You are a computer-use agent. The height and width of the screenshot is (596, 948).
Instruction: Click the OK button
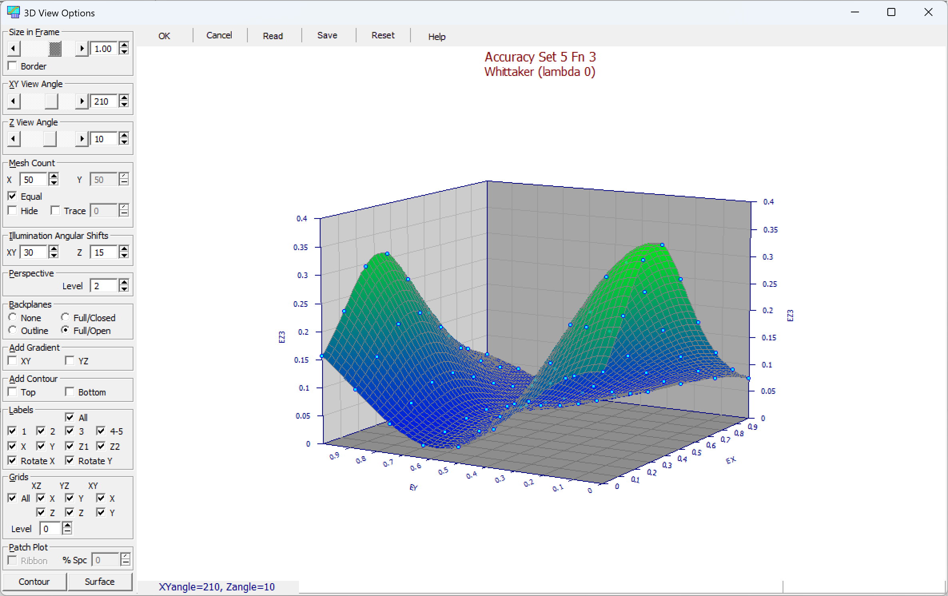point(164,36)
